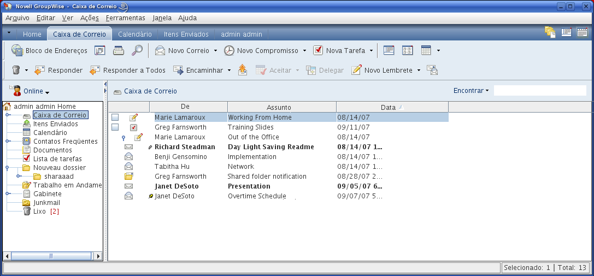Click the folder pane horizontal scrollbar thumb
Screen dimensions: 594x276
tap(51, 256)
